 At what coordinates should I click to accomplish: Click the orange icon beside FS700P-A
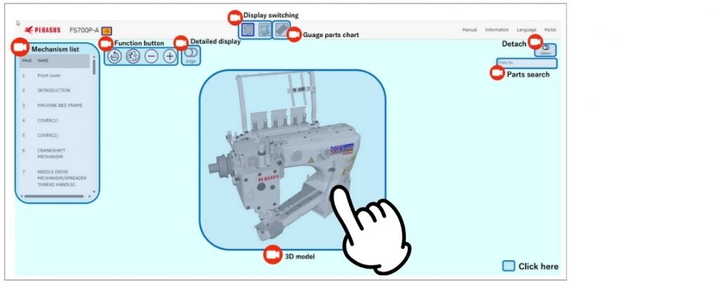pos(106,30)
